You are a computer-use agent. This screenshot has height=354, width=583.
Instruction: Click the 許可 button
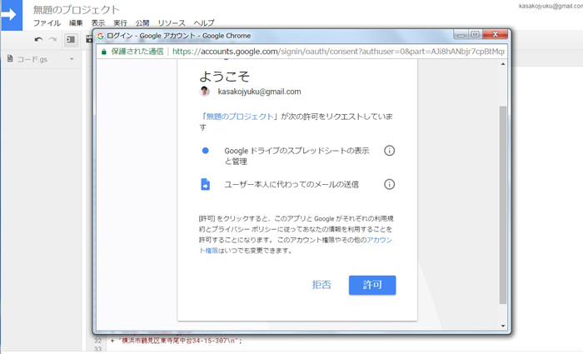pyautogui.click(x=372, y=285)
